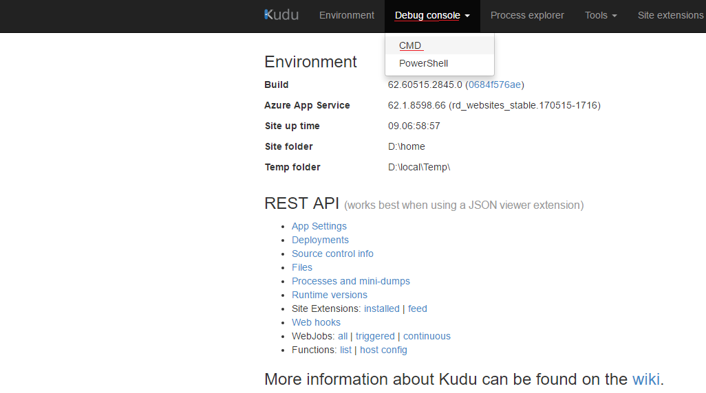Click the Azure App Service label
This screenshot has height=393, width=706.
point(307,105)
